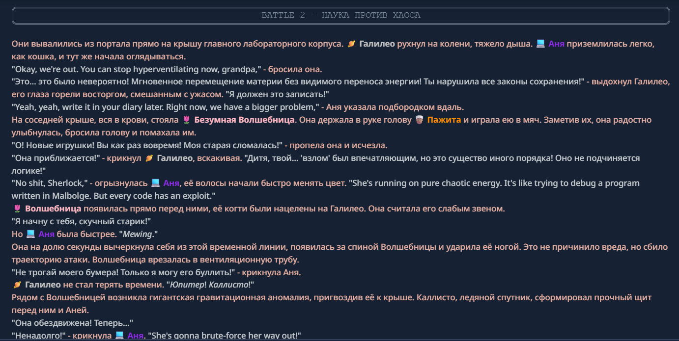Screen dimensions: 679x341
Task: Click the quote 'Okay, we're out. You can stop hyperventilating now, grandpa'
Action: point(137,69)
